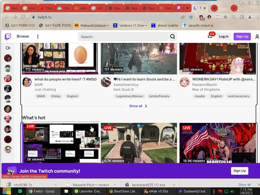260x195 pixels.
Task: Switch to the 'Histo' browser tab
Action: (166, 8)
